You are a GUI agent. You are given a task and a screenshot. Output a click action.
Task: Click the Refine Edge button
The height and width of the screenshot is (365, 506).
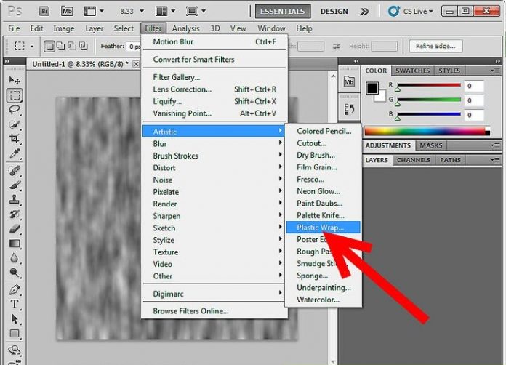point(435,46)
